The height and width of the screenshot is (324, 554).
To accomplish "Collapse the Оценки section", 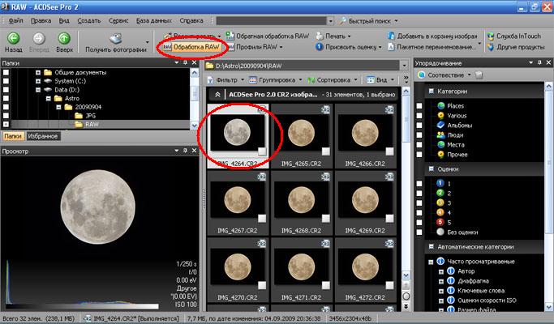I will point(431,169).
